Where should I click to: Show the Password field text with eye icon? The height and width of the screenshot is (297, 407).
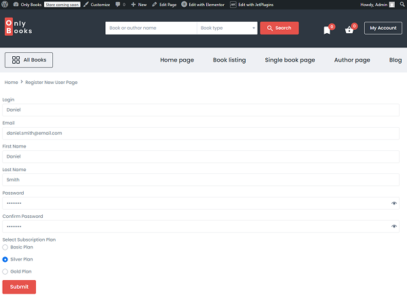click(393, 203)
